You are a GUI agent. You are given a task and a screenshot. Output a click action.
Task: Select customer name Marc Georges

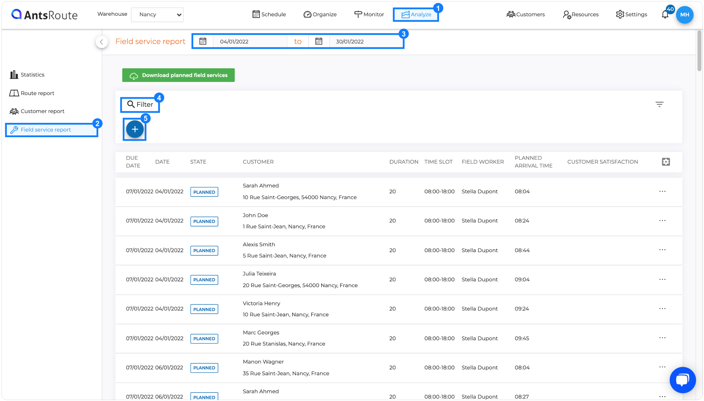coord(261,332)
